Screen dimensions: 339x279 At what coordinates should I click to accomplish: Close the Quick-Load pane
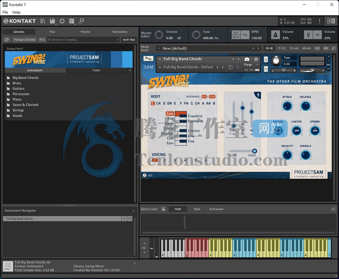(x=333, y=209)
